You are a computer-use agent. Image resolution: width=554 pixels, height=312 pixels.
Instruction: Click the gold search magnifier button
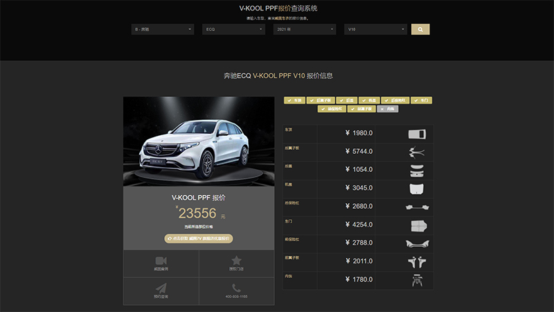click(420, 30)
